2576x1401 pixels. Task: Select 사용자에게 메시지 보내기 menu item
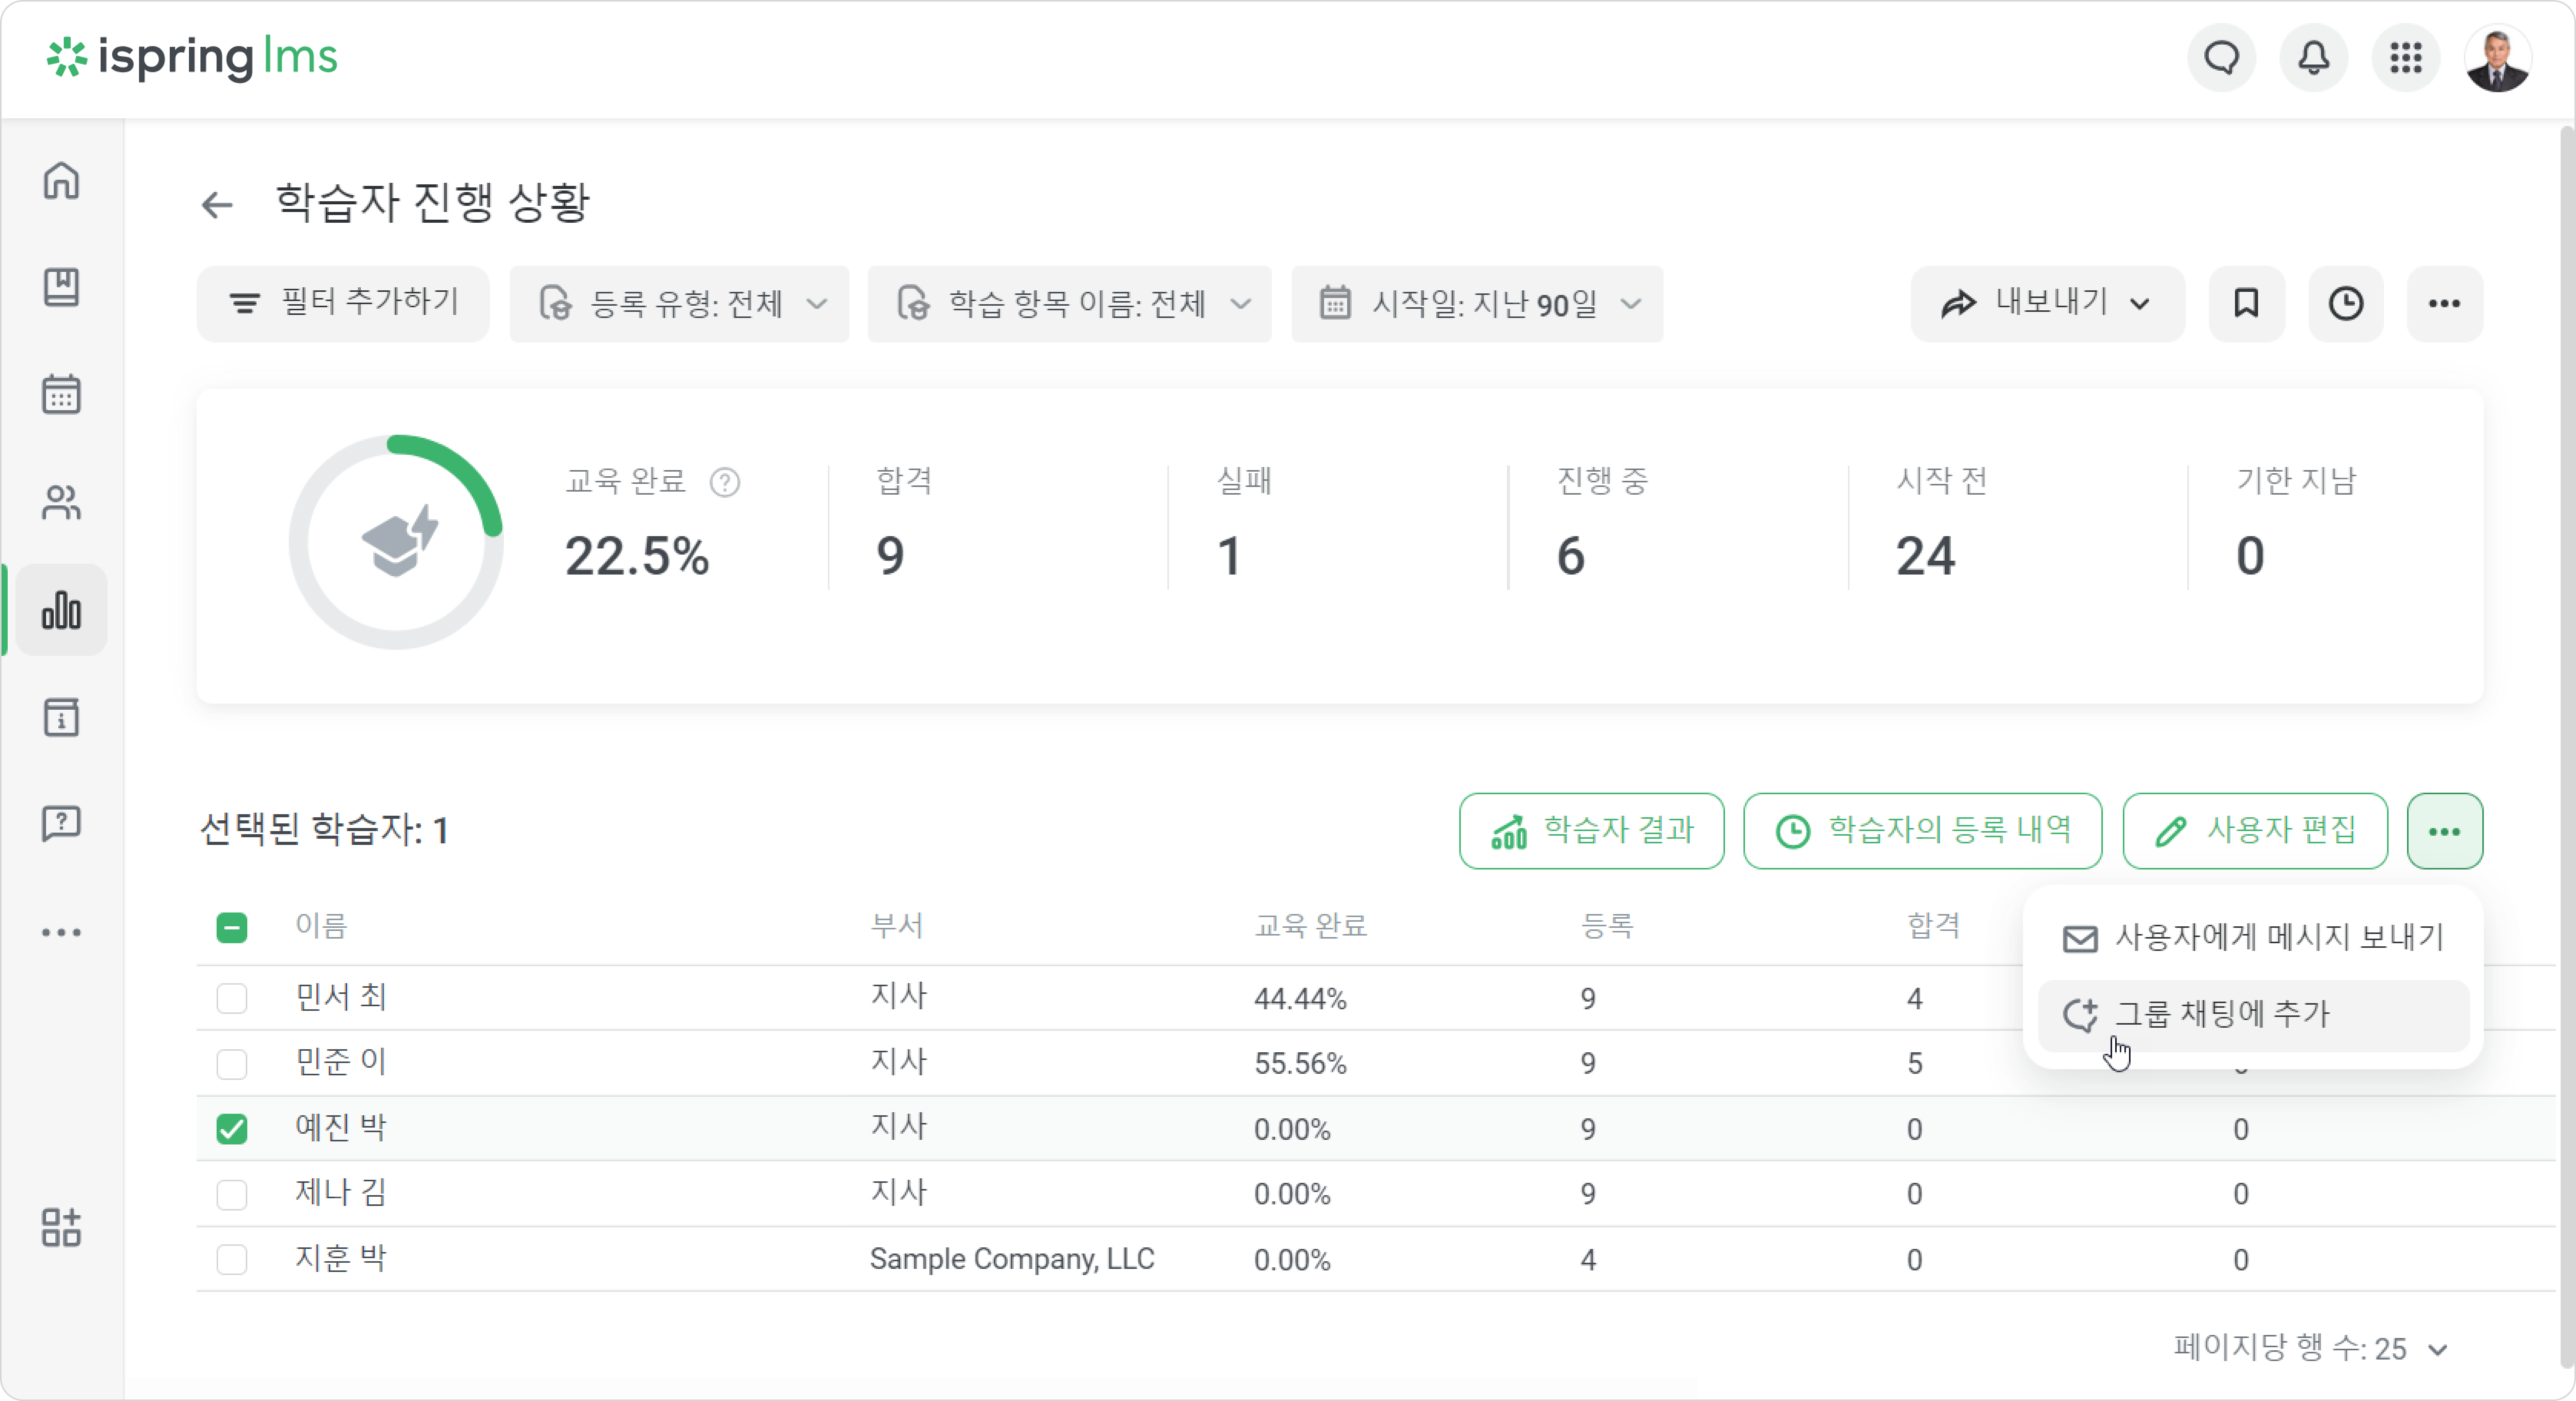[x=2253, y=938]
